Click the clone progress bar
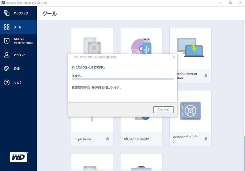Image resolution: width=245 pixels, height=171 pixels. click(123, 79)
